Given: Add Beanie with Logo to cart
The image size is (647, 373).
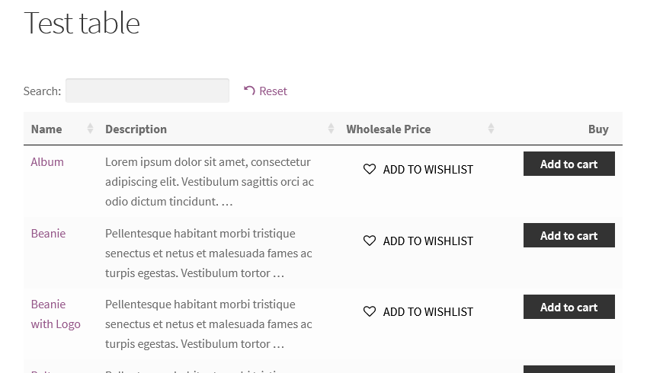Looking at the screenshot, I should (x=569, y=307).
